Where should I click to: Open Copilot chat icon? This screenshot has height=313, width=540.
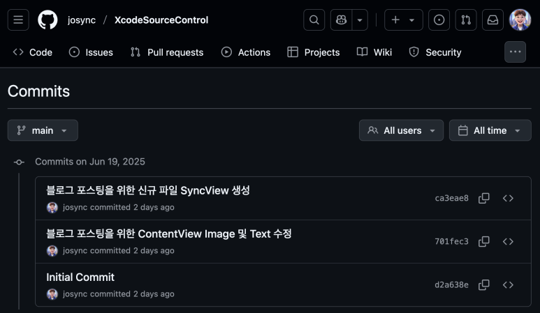click(342, 20)
